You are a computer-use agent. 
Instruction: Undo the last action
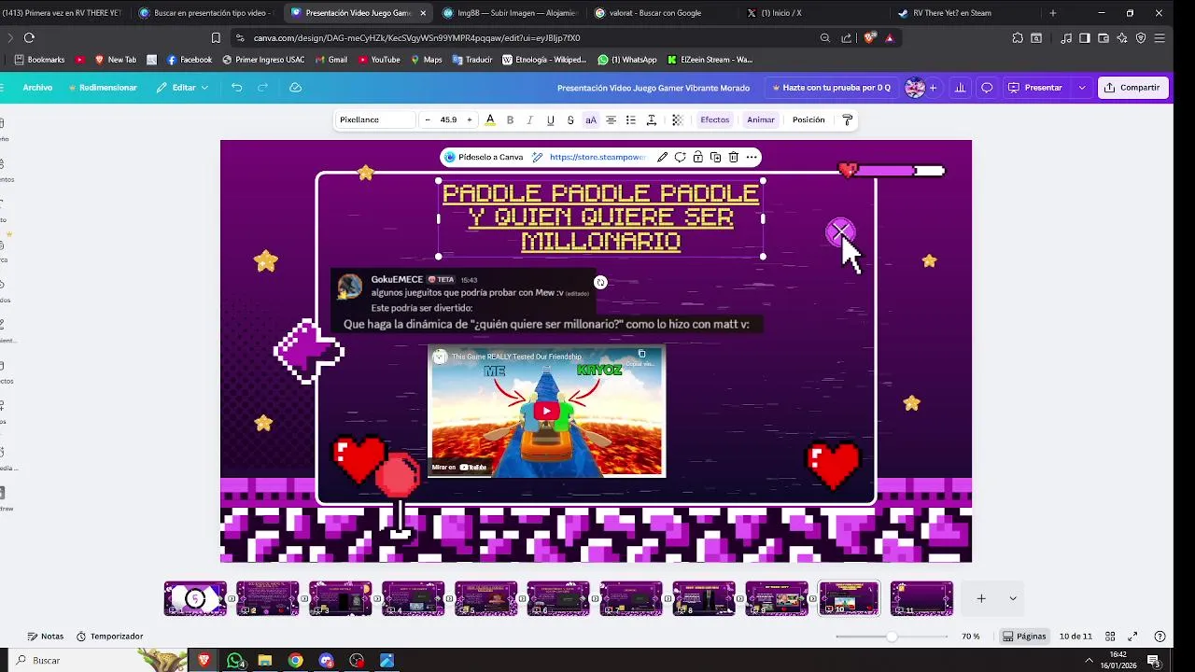(x=237, y=87)
